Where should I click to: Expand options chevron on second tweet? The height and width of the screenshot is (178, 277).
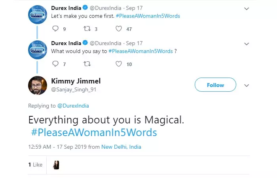[247, 44]
